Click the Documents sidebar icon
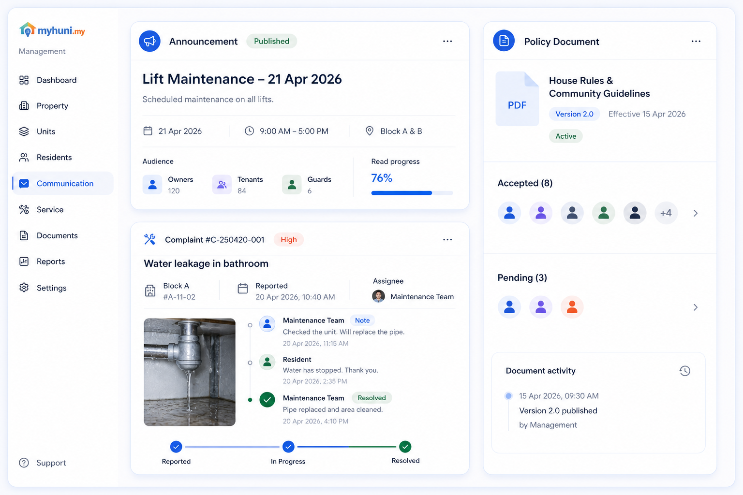Image resolution: width=743 pixels, height=495 pixels. (x=24, y=235)
